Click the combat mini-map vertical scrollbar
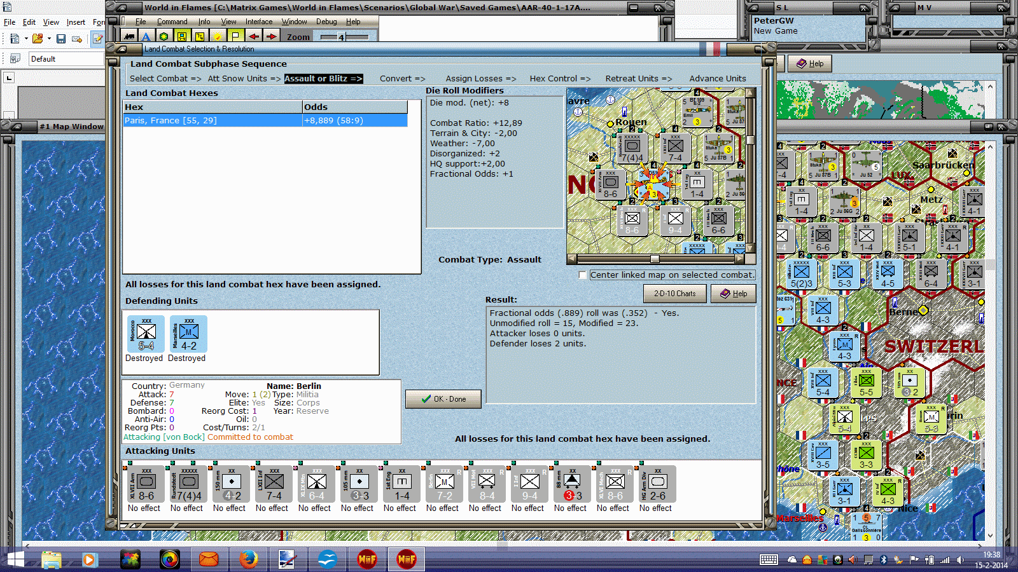Viewport: 1018px width, 572px height. [x=751, y=170]
